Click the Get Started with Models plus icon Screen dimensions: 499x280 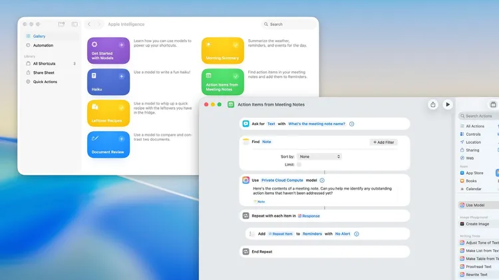pyautogui.click(x=122, y=45)
